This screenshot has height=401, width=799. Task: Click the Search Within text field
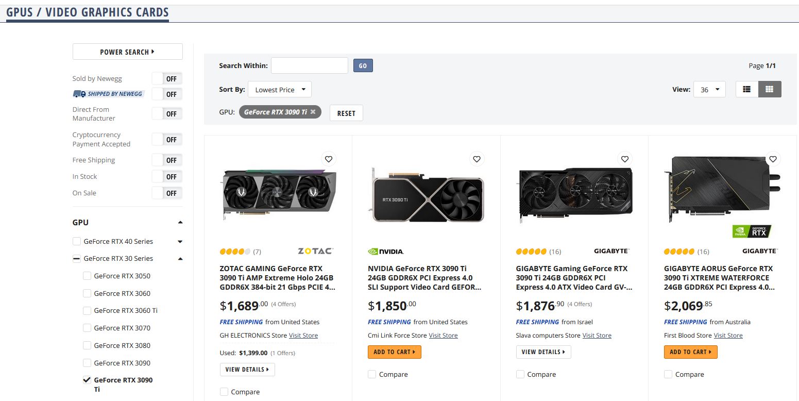(x=310, y=65)
